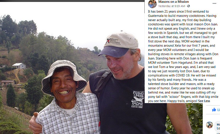Click the brown hut on the lower hillside
Image resolution: width=220 pixels, height=134 pixels.
click(x=8, y=82)
